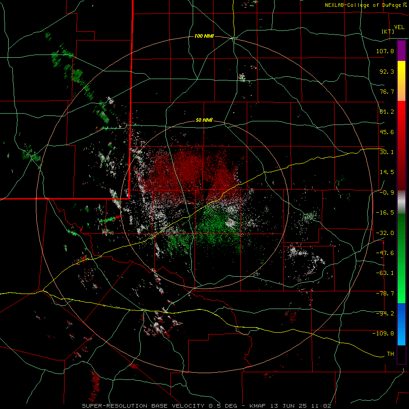Click the 76.7 legend value
The image size is (409, 409).
(x=387, y=91)
